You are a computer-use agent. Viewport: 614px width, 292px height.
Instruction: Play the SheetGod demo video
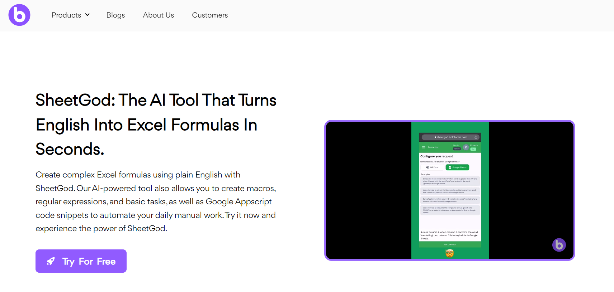click(450, 190)
